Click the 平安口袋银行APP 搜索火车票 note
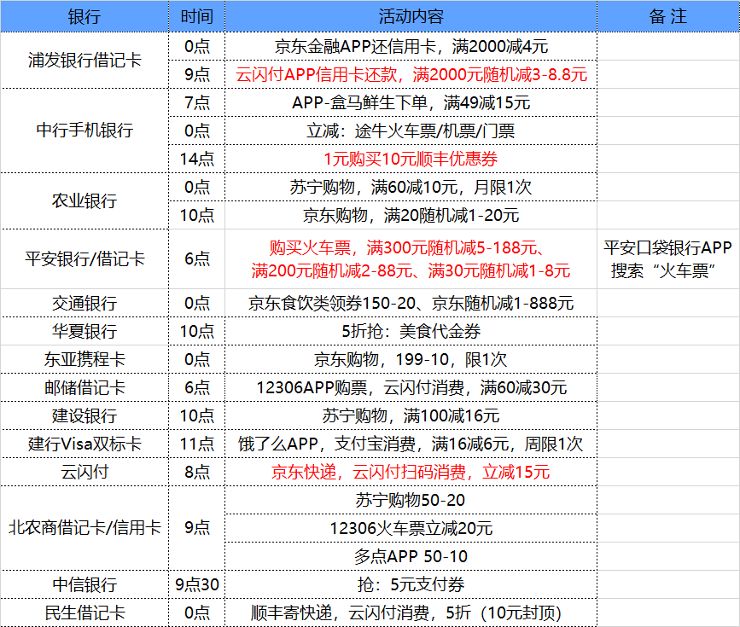The image size is (740, 627). coord(668,259)
